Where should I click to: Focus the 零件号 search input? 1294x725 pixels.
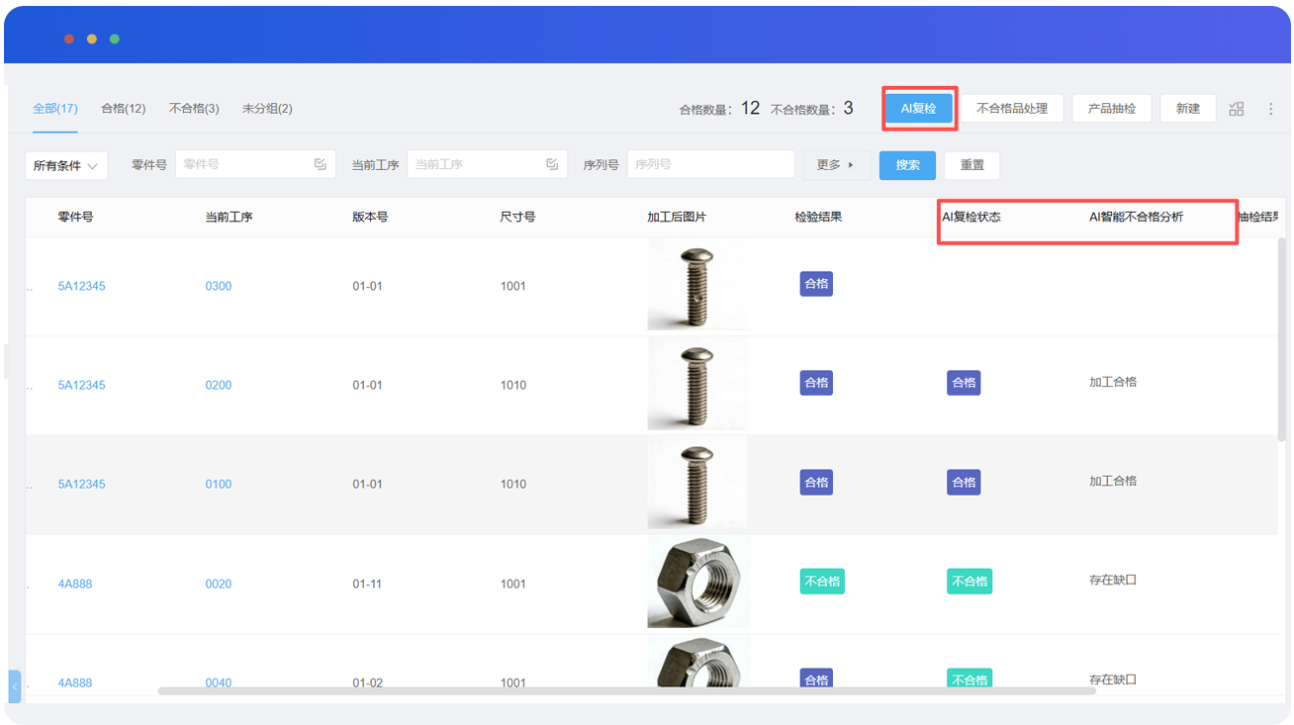(x=255, y=164)
